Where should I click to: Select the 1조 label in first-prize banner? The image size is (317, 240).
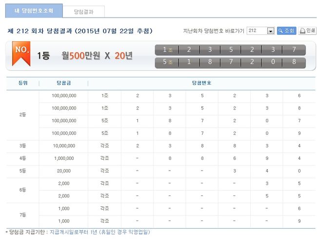(x=167, y=50)
